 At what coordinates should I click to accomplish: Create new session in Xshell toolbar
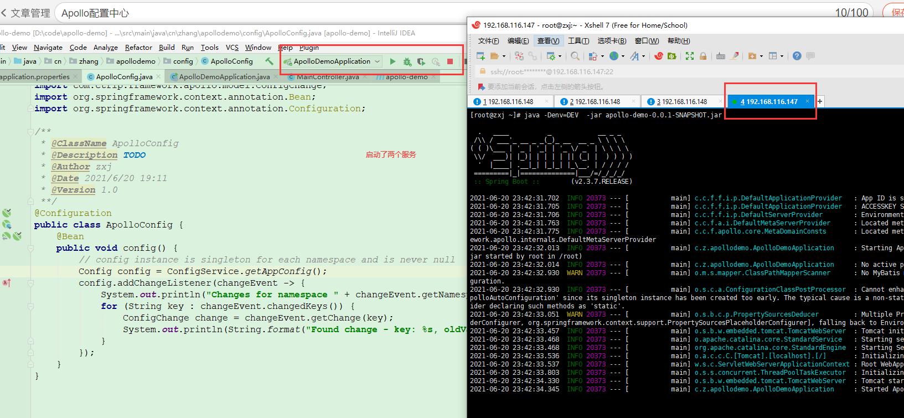click(481, 56)
